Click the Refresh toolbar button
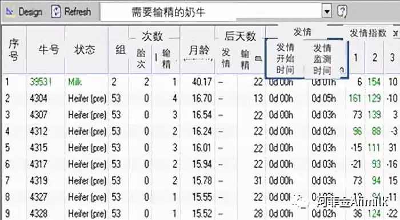The image size is (400, 220). pyautogui.click(x=71, y=12)
